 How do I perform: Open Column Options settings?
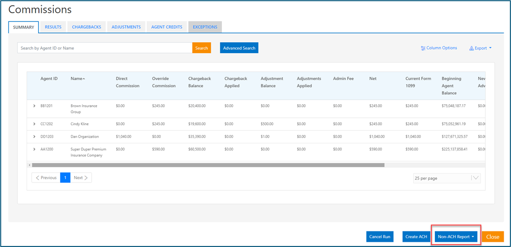439,48
